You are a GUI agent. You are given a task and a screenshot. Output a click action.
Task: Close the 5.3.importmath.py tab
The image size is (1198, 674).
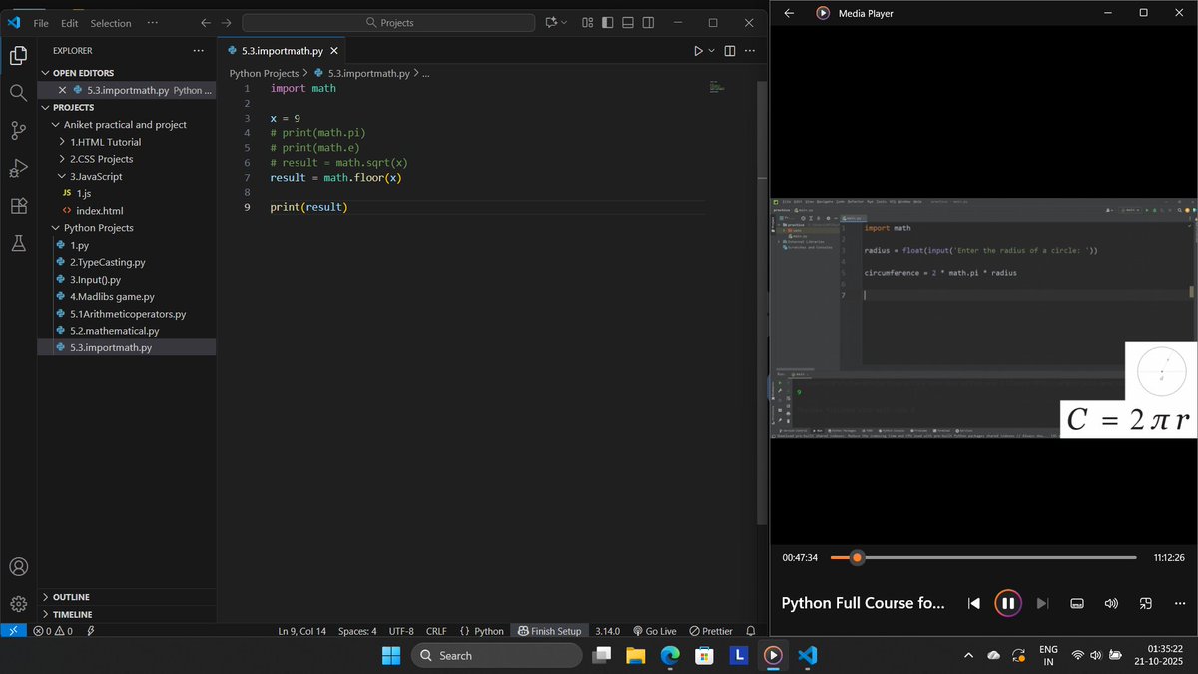pos(334,51)
